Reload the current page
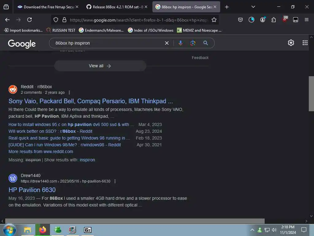Image resolution: width=314 pixels, height=236 pixels. pyautogui.click(x=29, y=20)
